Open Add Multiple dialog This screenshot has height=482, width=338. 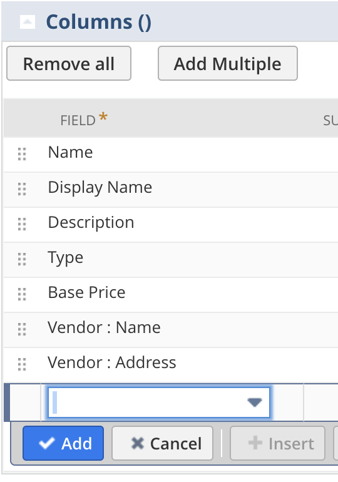[x=228, y=63]
